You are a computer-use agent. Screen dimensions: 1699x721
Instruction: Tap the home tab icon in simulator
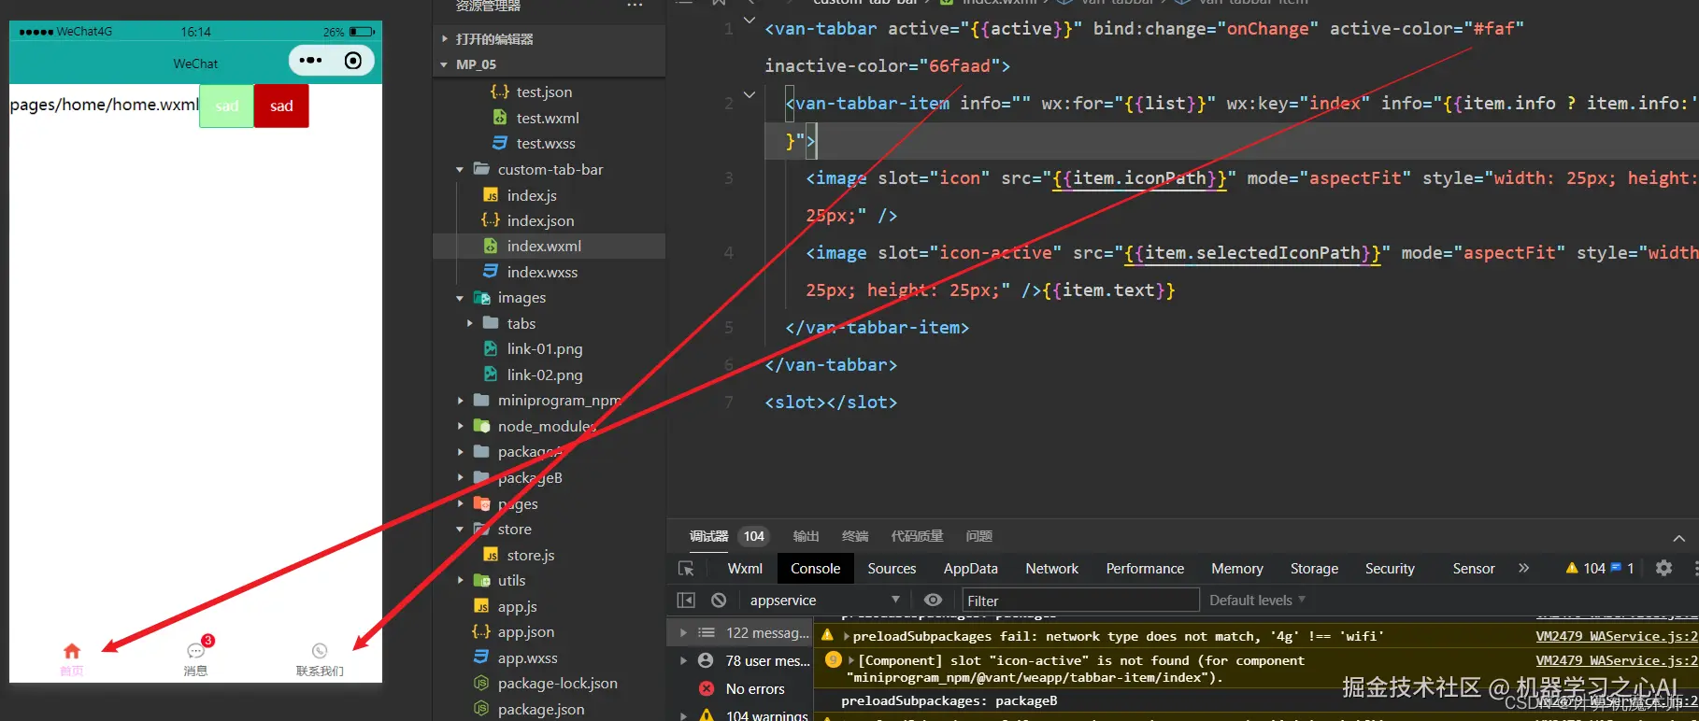coord(72,651)
